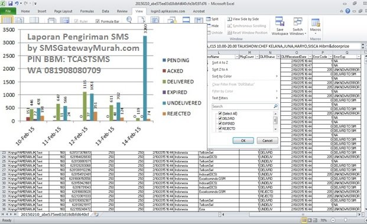Open the DLRStatus column filter dropdown
The width and height of the screenshot is (367, 224).
pos(278,57)
